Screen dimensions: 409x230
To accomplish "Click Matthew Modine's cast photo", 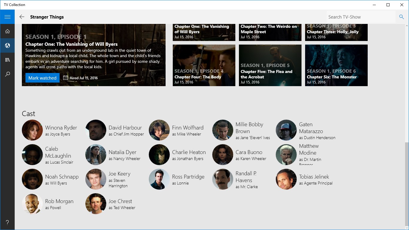I will point(286,155).
